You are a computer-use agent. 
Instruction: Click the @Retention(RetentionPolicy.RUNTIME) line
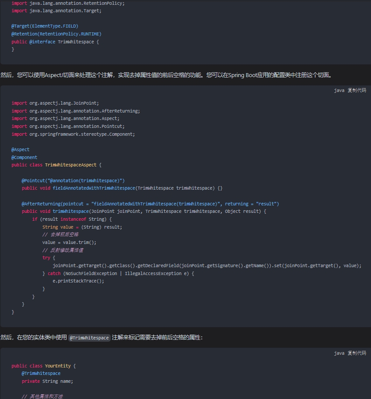(56, 34)
